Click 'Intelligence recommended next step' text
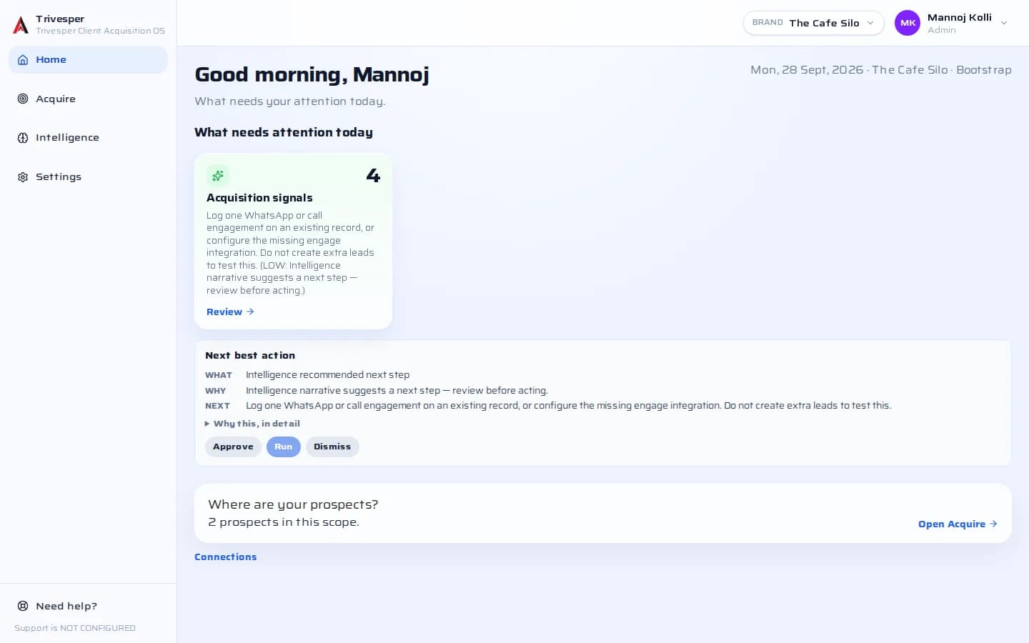The image size is (1029, 643). click(x=328, y=375)
